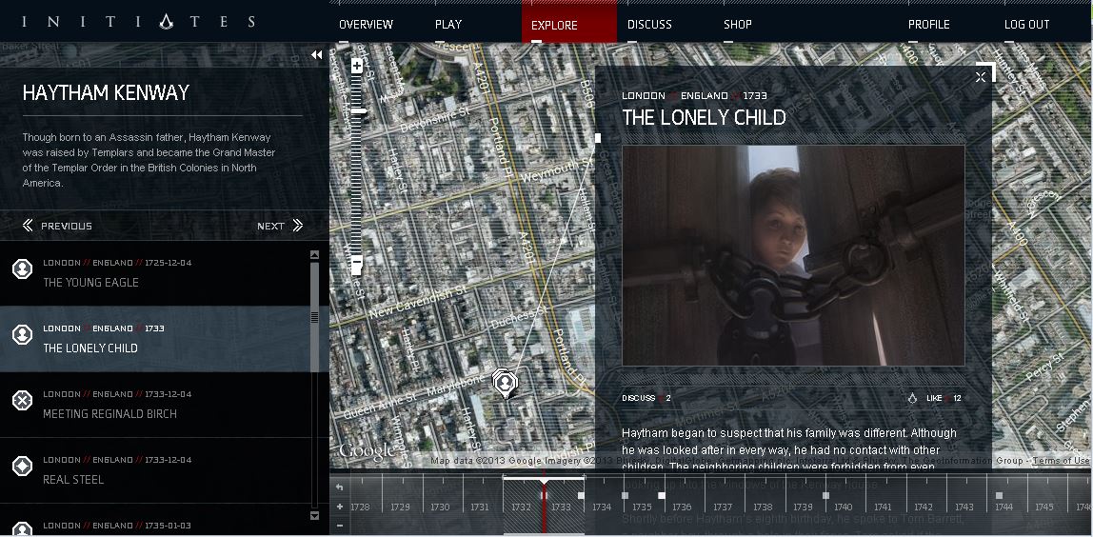Click the Real Steel diamond icon

pos(22,466)
